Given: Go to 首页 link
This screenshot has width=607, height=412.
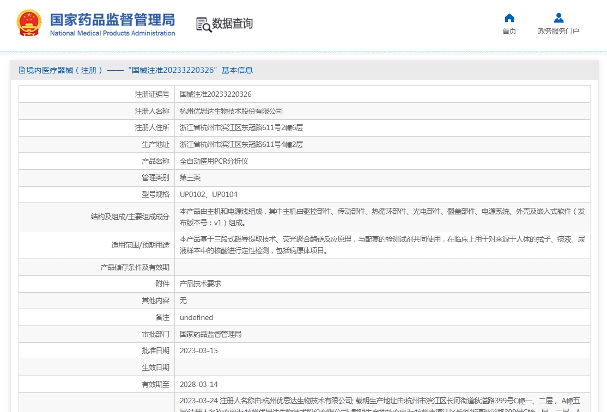Looking at the screenshot, I should point(509,31).
